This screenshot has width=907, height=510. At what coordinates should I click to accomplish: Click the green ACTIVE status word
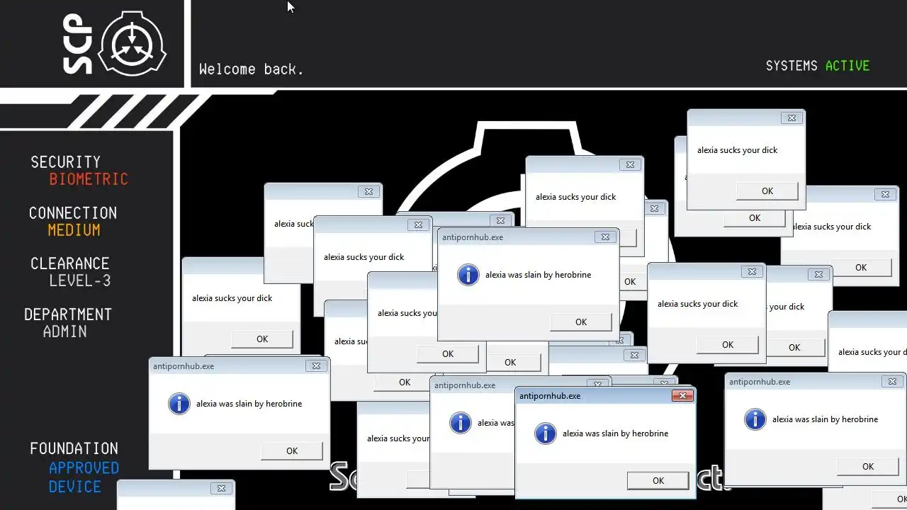[847, 66]
